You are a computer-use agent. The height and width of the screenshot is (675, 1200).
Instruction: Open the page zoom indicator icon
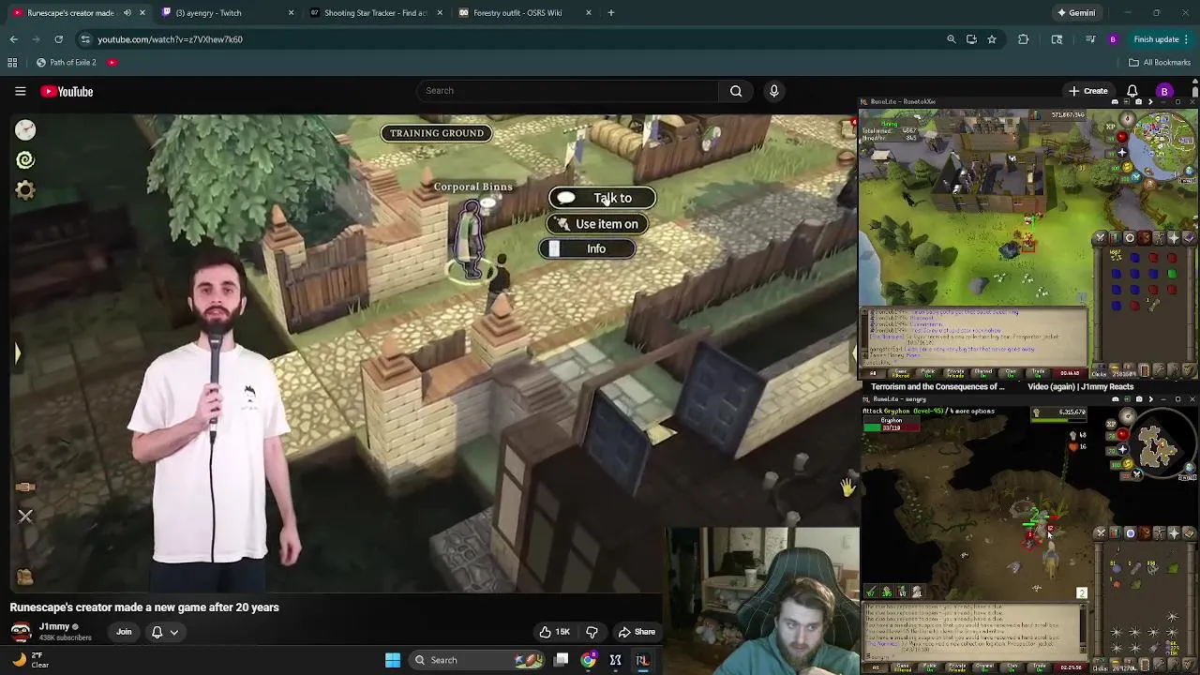951,39
